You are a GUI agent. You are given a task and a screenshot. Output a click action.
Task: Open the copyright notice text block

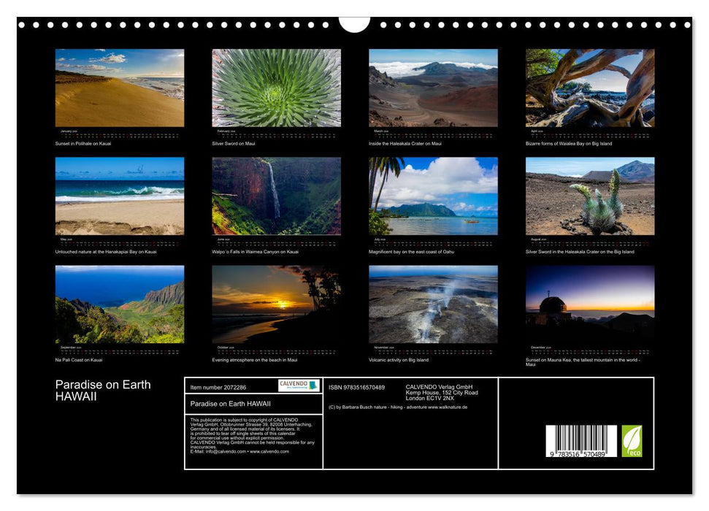point(250,434)
